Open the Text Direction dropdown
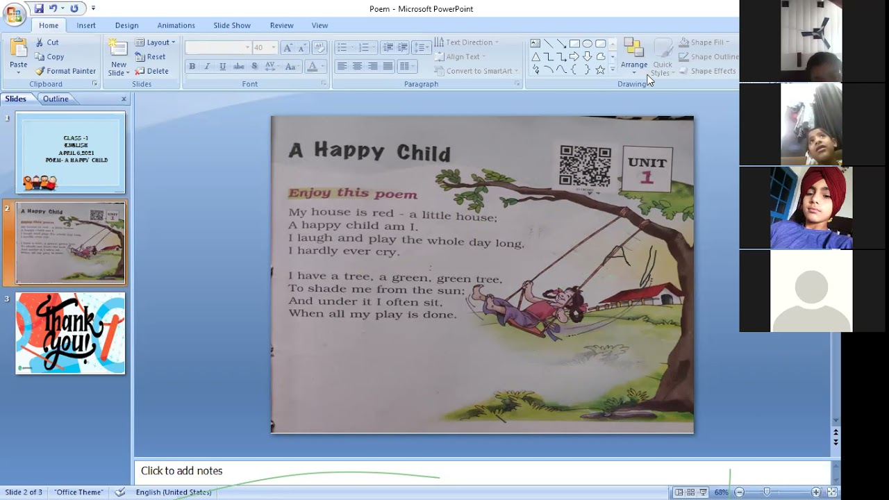The image size is (889, 500). (466, 42)
